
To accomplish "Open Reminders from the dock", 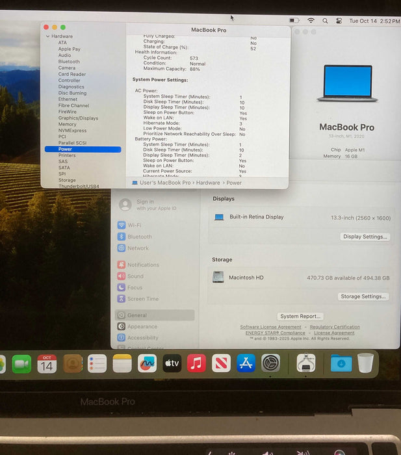I will coord(97,363).
